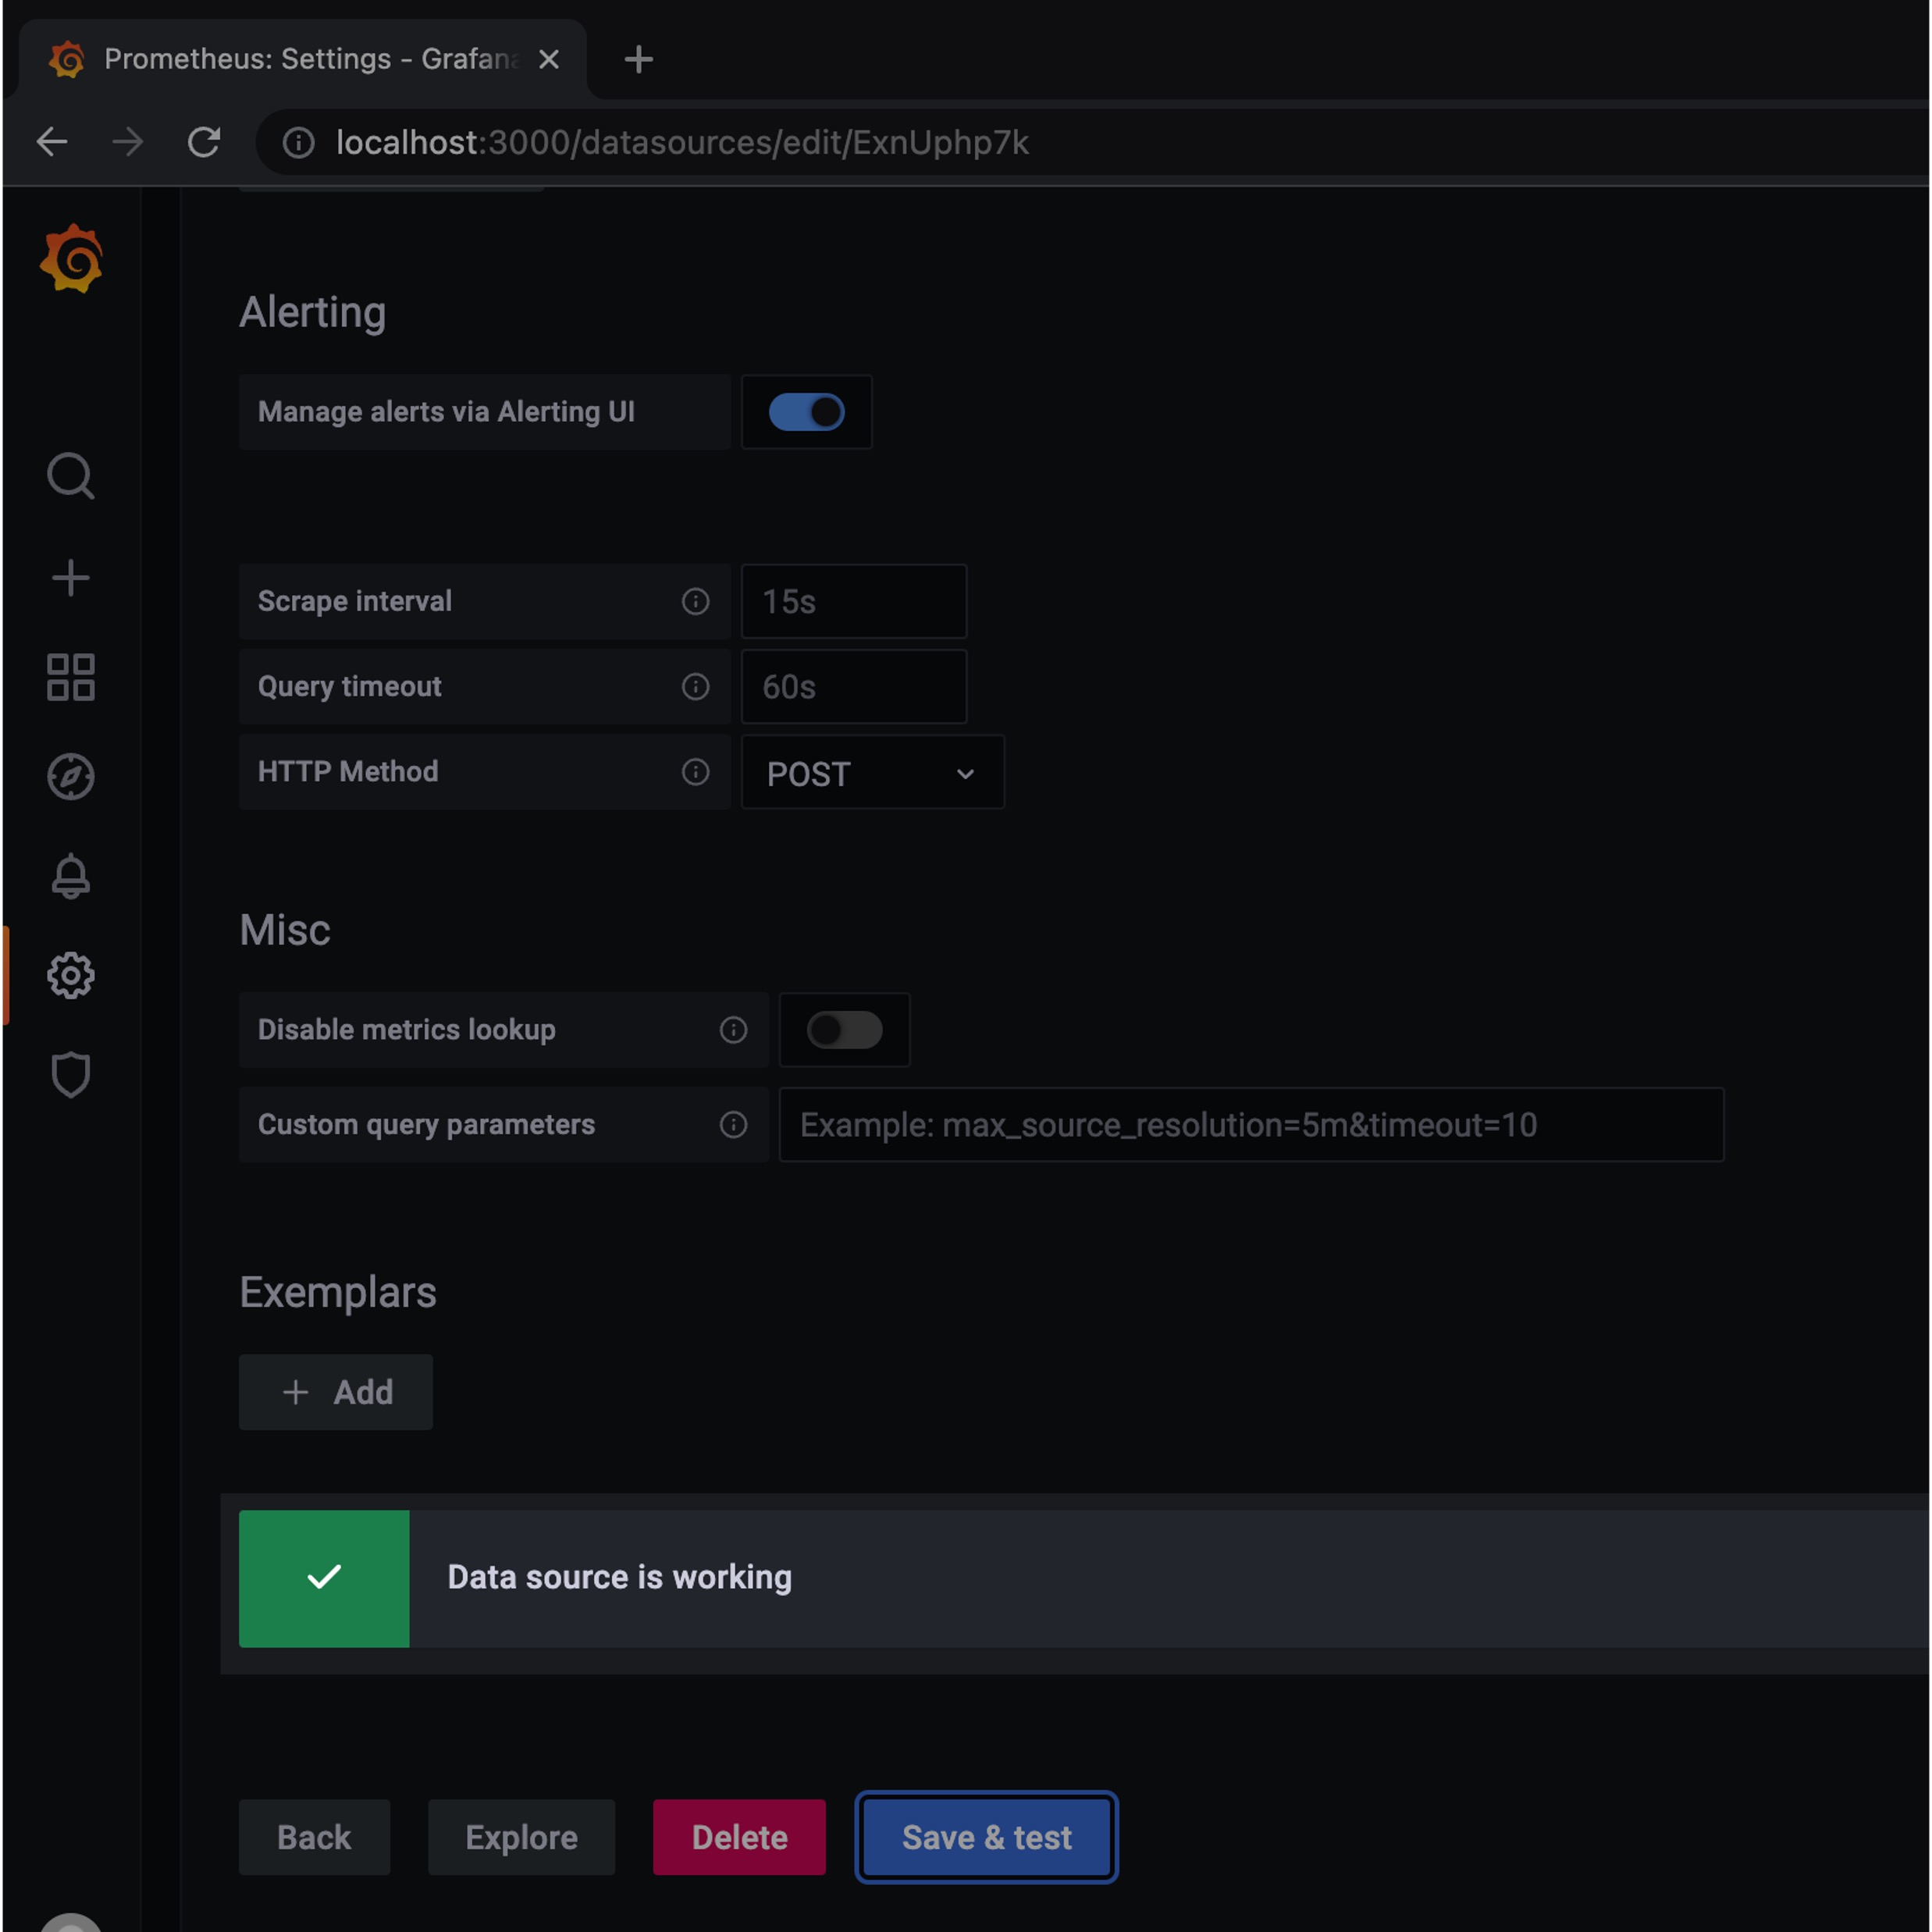Reload the page in browser
Image resolution: width=1932 pixels, height=1932 pixels.
point(204,142)
